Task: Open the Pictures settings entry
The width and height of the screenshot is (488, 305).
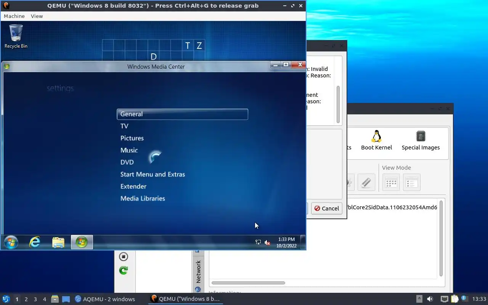Action: [132, 138]
